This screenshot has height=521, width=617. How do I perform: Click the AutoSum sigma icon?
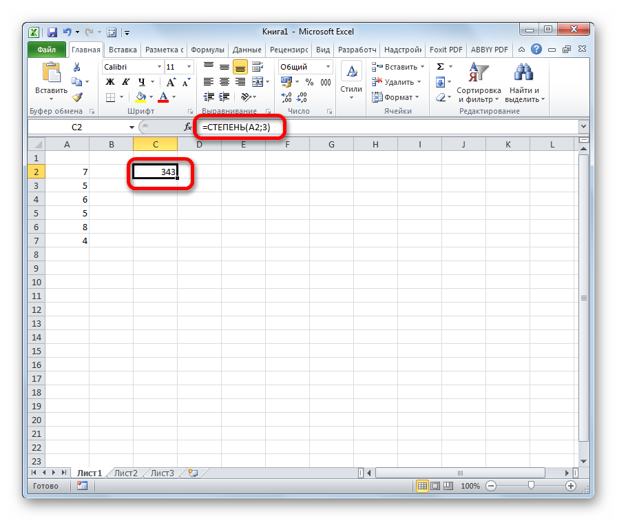(440, 67)
